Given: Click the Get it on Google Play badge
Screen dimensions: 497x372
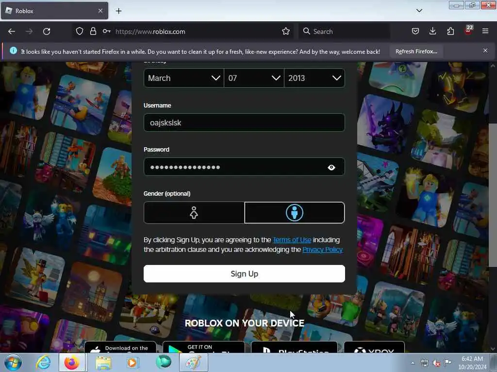Looking at the screenshot, I should [x=204, y=347].
